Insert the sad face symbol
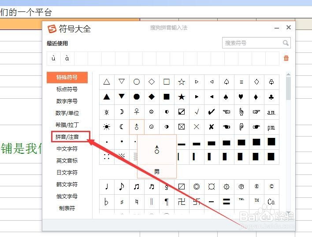This screenshot has height=237, width=312. point(152,127)
